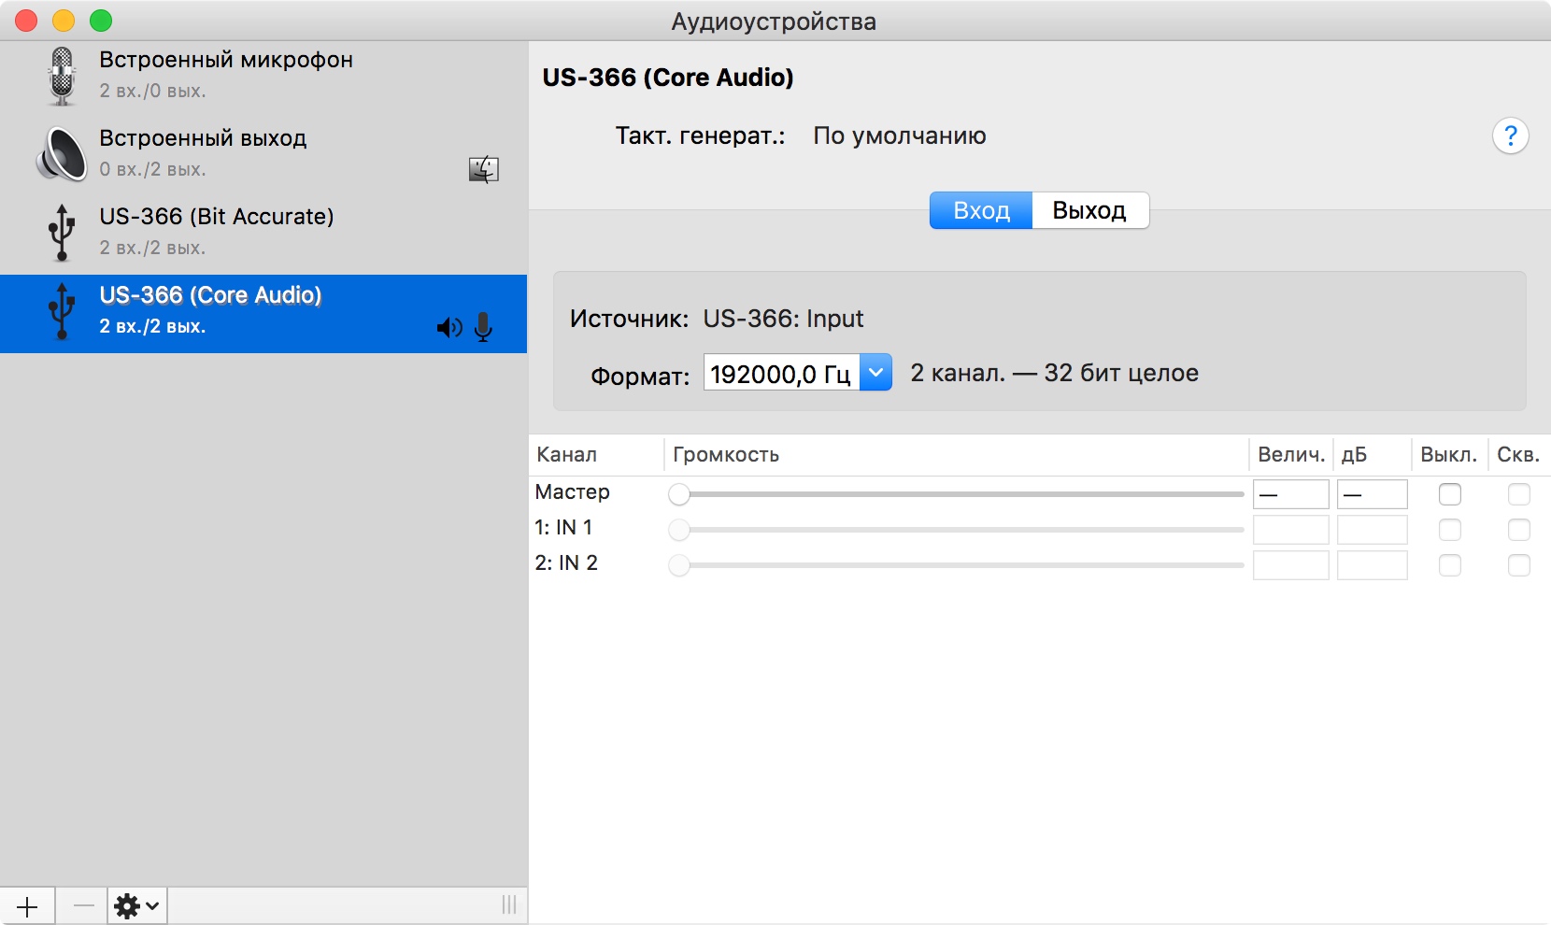
Task: Switch to the Выход tab
Action: 1089,210
